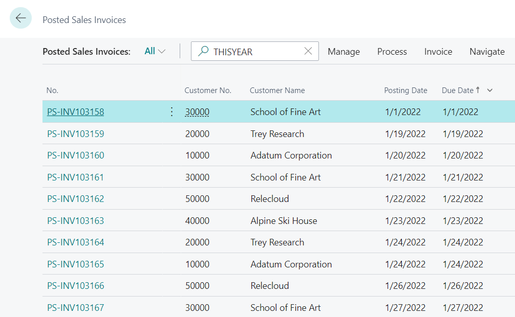515x317 pixels.
Task: Open invoice PS-INV103166 for Relecloud
Action: [75, 286]
